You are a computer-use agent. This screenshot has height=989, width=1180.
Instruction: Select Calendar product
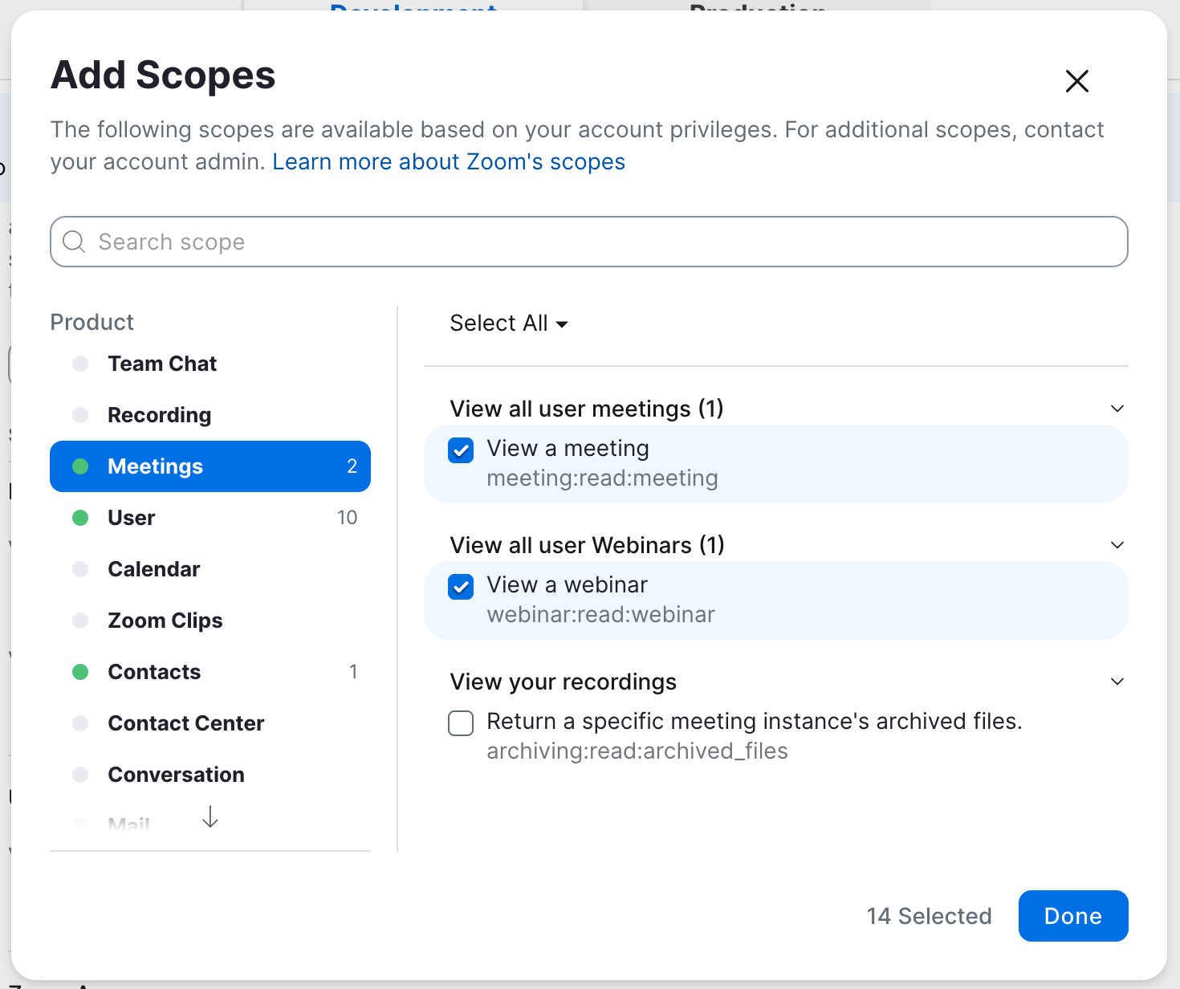click(x=210, y=569)
